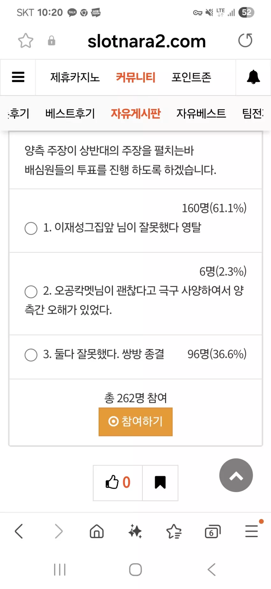Open the browser tabs counter showing 6
Image resolution: width=271 pixels, height=589 pixels.
[x=213, y=532]
